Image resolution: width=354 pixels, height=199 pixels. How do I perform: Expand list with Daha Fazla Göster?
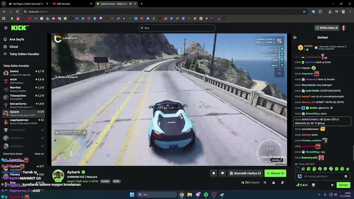(13, 154)
